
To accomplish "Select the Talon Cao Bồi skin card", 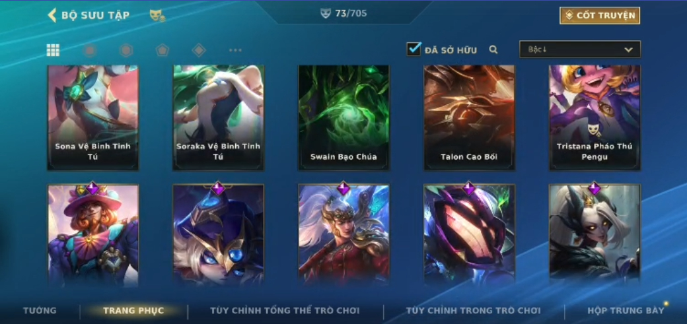I will (x=469, y=117).
